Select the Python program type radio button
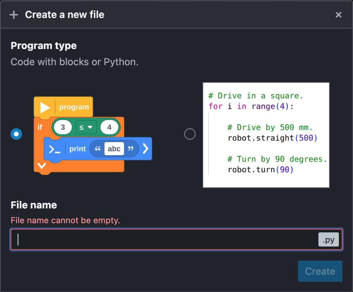Screen dimensions: 353x292 tap(190, 134)
